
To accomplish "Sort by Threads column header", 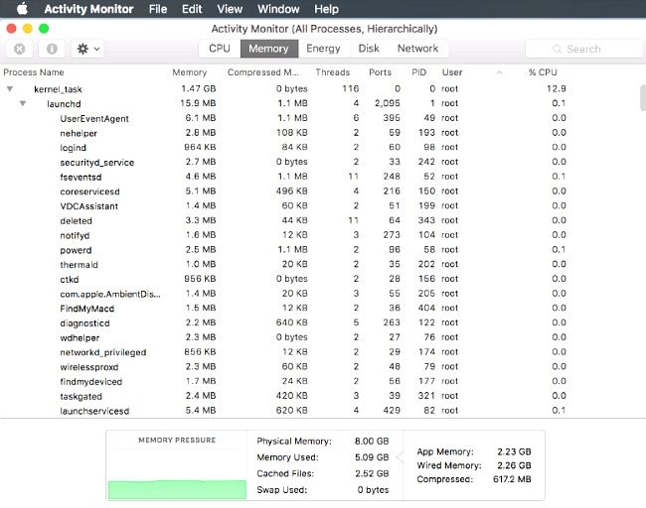I will (333, 72).
